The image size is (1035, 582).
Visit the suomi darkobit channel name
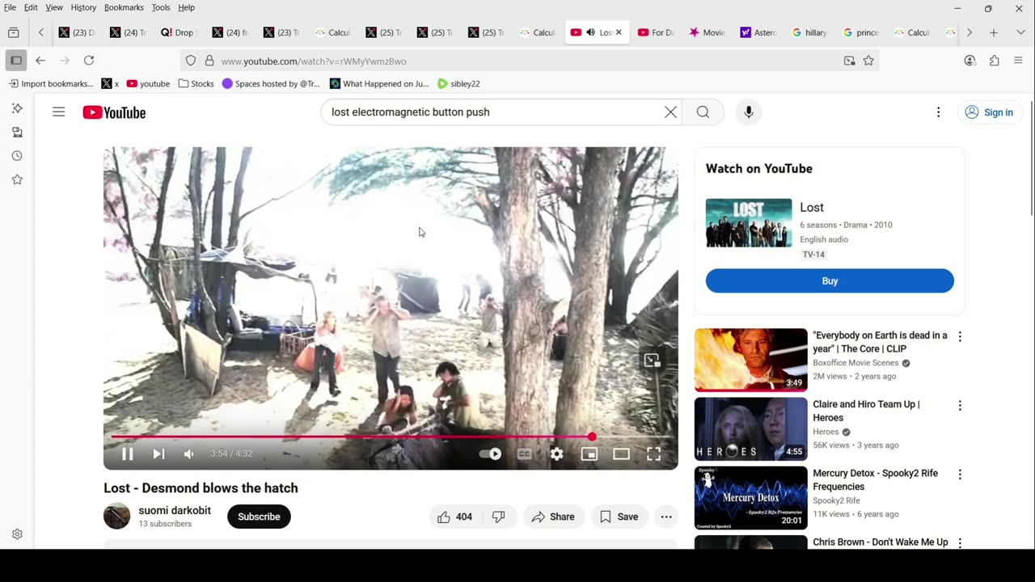click(175, 510)
